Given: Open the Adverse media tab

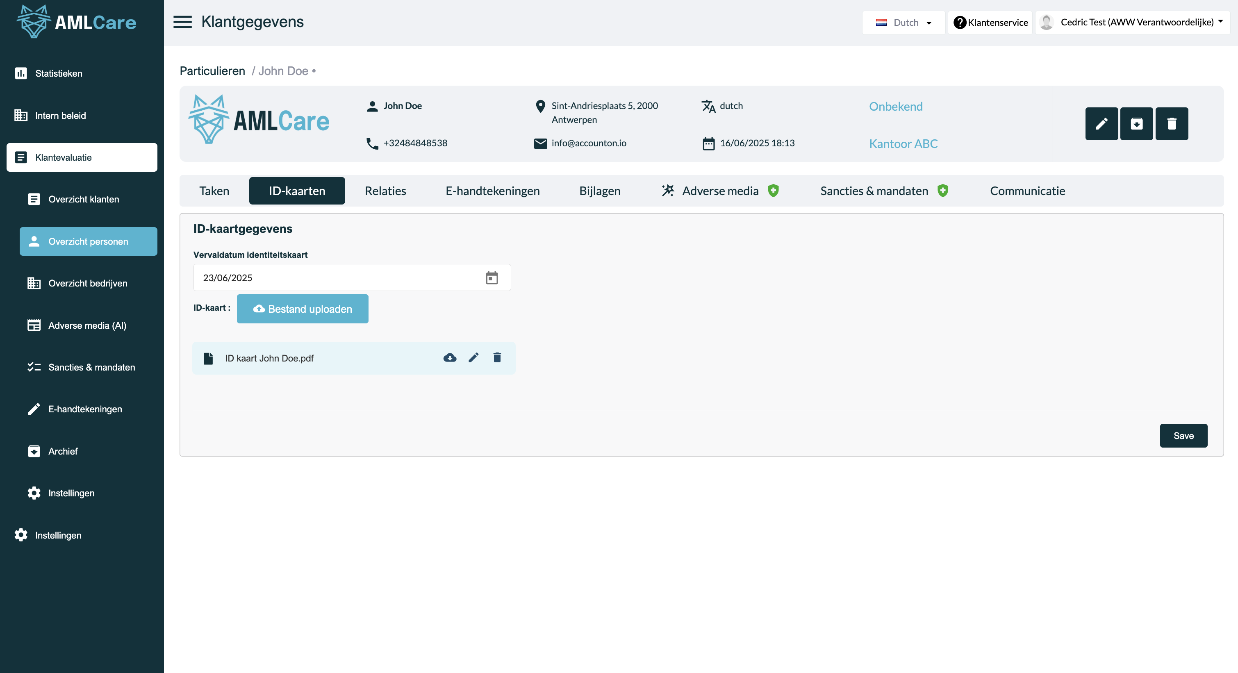Looking at the screenshot, I should 720,191.
